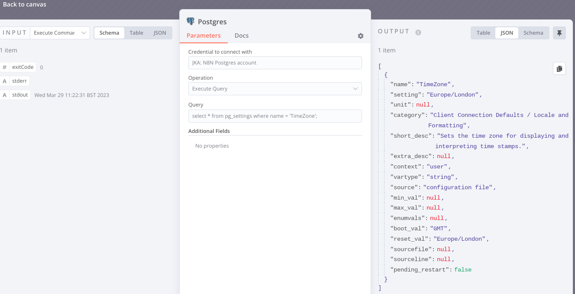
Task: Switch input view to Table
Action: [136, 33]
